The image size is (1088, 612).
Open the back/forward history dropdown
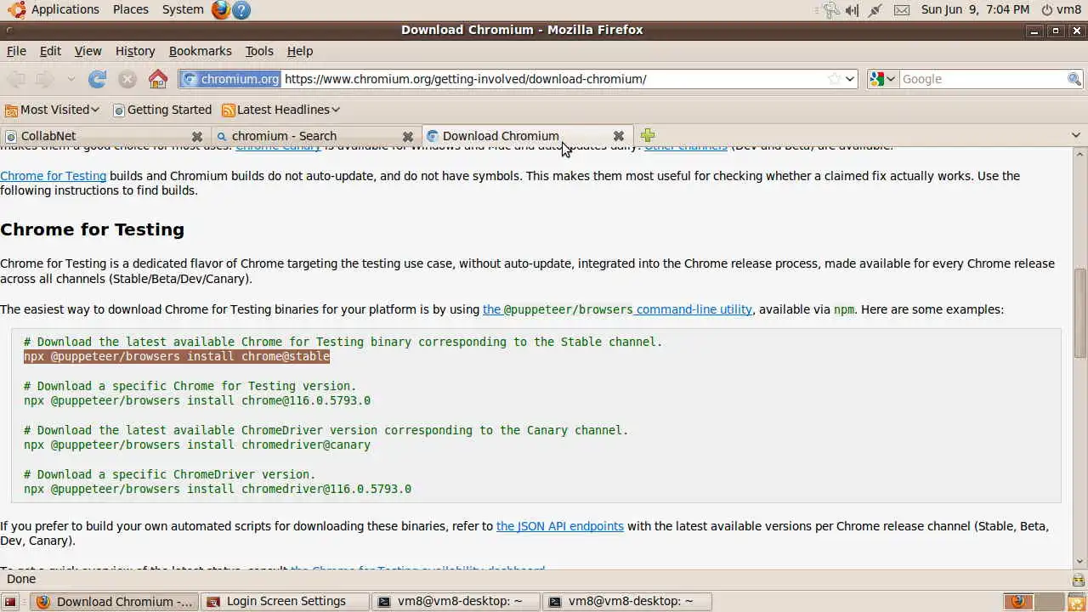(71, 79)
